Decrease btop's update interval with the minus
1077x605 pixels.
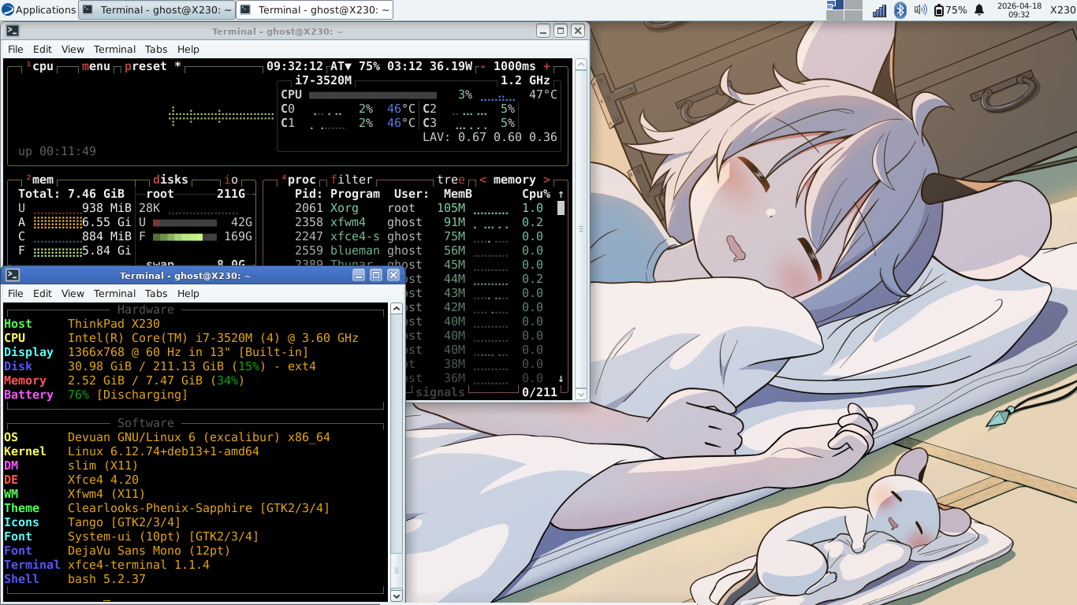pos(483,66)
